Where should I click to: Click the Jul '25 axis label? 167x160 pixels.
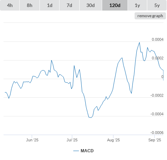72,140
